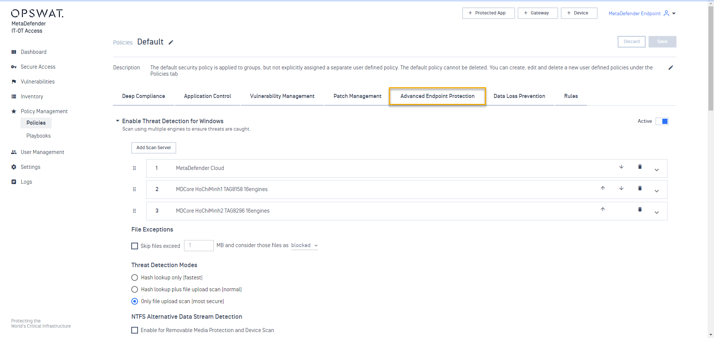Collapse Enable Threat Detection for Windows section
Image resolution: width=714 pixels, height=338 pixels.
click(118, 121)
